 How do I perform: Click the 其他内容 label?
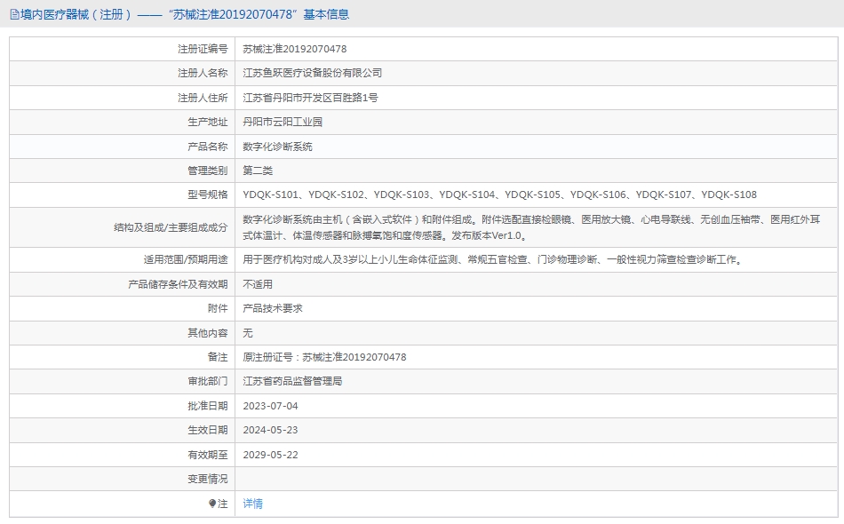[x=208, y=333]
